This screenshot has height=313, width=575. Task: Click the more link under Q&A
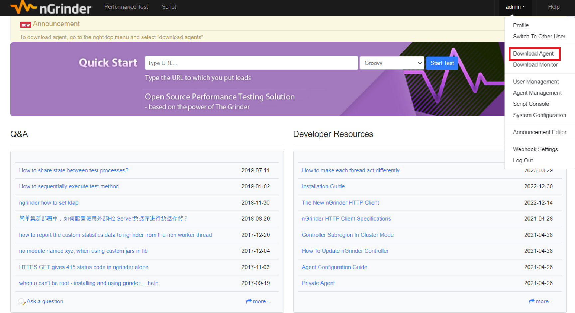click(261, 301)
